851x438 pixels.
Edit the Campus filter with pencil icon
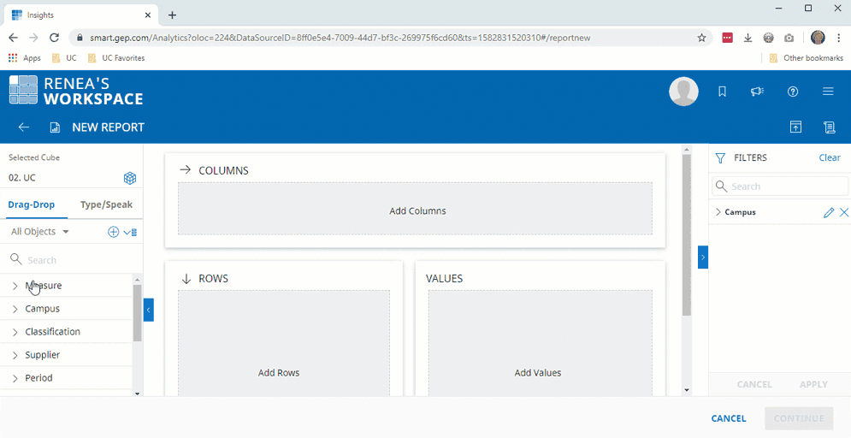pos(828,212)
